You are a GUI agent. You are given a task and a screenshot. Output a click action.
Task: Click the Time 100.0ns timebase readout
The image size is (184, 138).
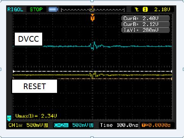click(x=119, y=125)
